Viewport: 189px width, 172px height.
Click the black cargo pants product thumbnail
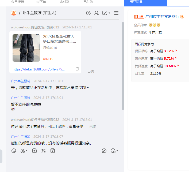(26, 48)
